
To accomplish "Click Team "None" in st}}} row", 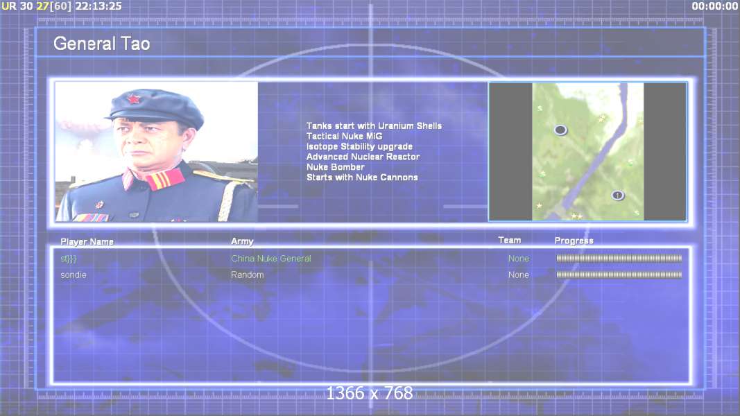I will tap(518, 259).
